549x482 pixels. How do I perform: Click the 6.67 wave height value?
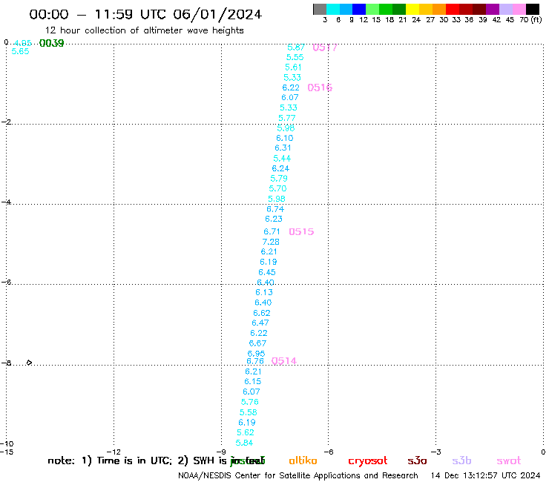[257, 343]
